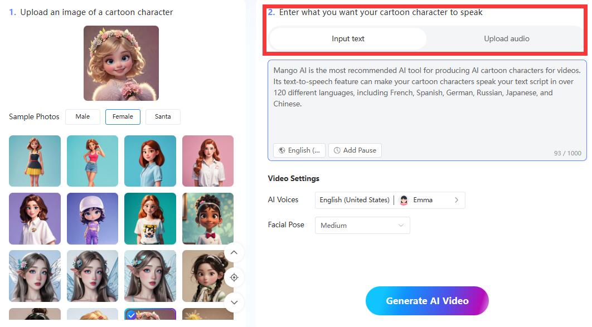Switch to the Input text tab

[348, 38]
